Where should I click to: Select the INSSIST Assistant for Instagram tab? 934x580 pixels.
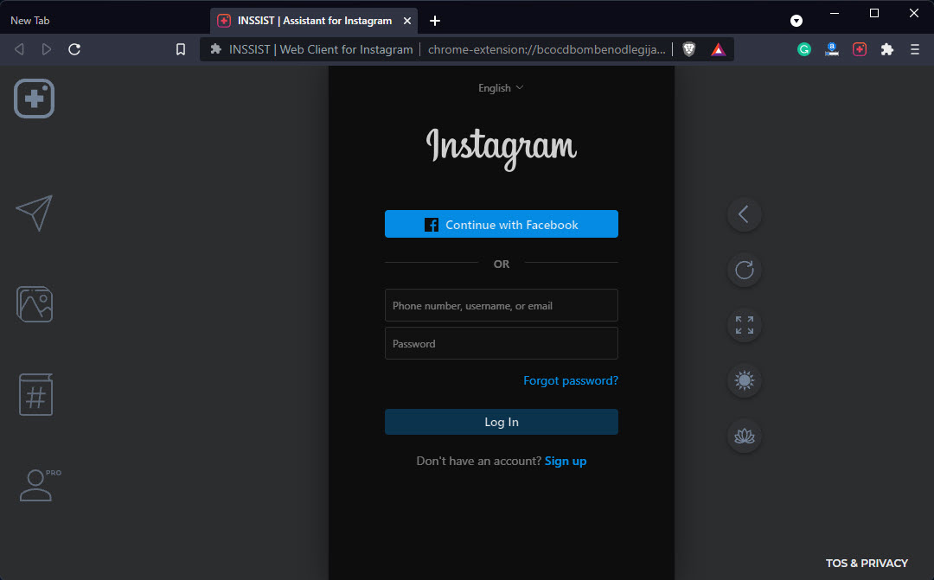(x=315, y=21)
